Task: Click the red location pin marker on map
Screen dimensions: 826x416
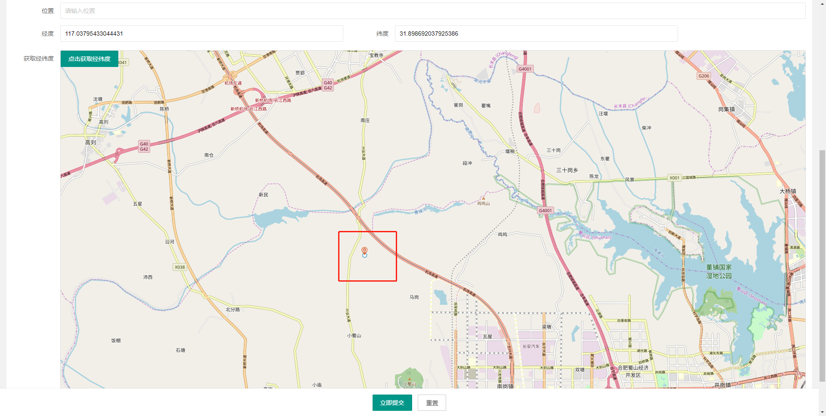Action: (364, 250)
